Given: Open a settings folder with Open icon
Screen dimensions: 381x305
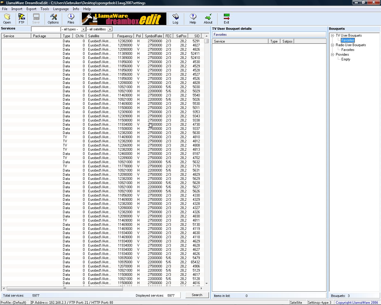Looking at the screenshot, I should 7,18.
